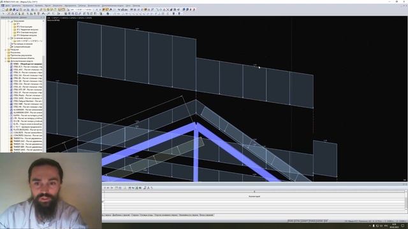Open the Дополнительные модули menu
408x229 pixels.
(113, 6)
